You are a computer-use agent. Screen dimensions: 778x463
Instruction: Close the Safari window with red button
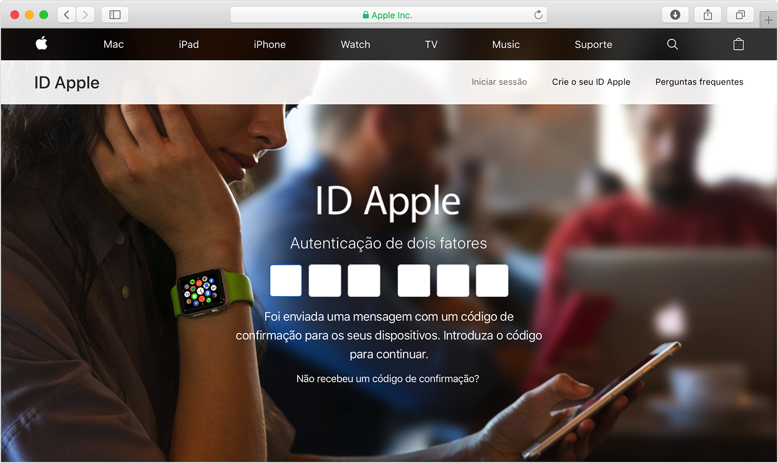coord(15,15)
